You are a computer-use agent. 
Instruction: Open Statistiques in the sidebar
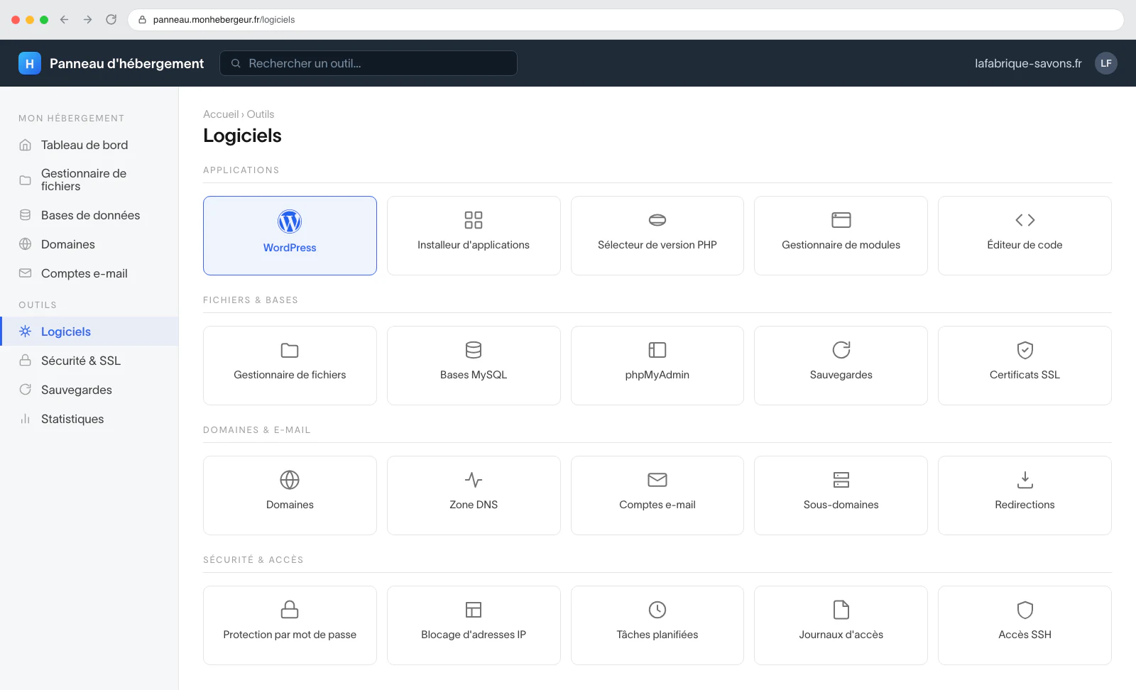[x=89, y=419]
